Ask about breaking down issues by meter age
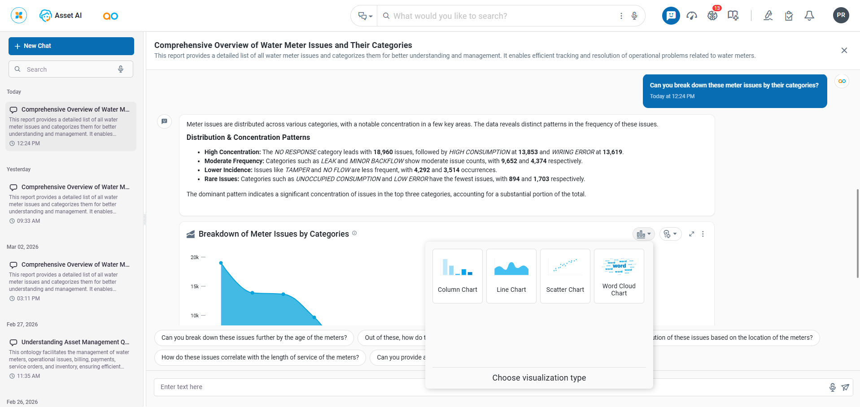Image resolution: width=860 pixels, height=407 pixels. [x=254, y=338]
